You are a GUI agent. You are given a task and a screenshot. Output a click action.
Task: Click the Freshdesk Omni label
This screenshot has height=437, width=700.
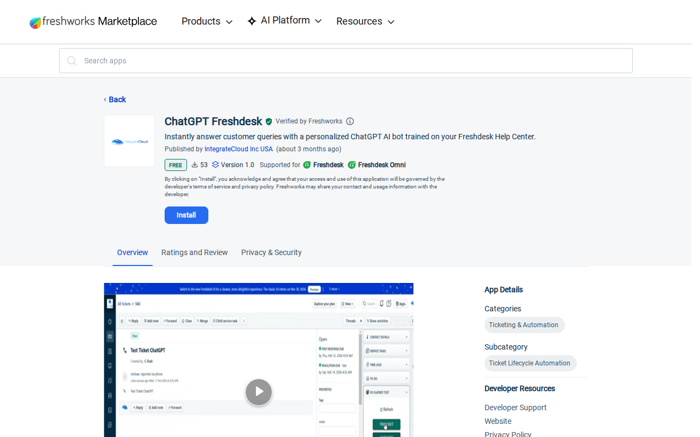click(x=382, y=165)
